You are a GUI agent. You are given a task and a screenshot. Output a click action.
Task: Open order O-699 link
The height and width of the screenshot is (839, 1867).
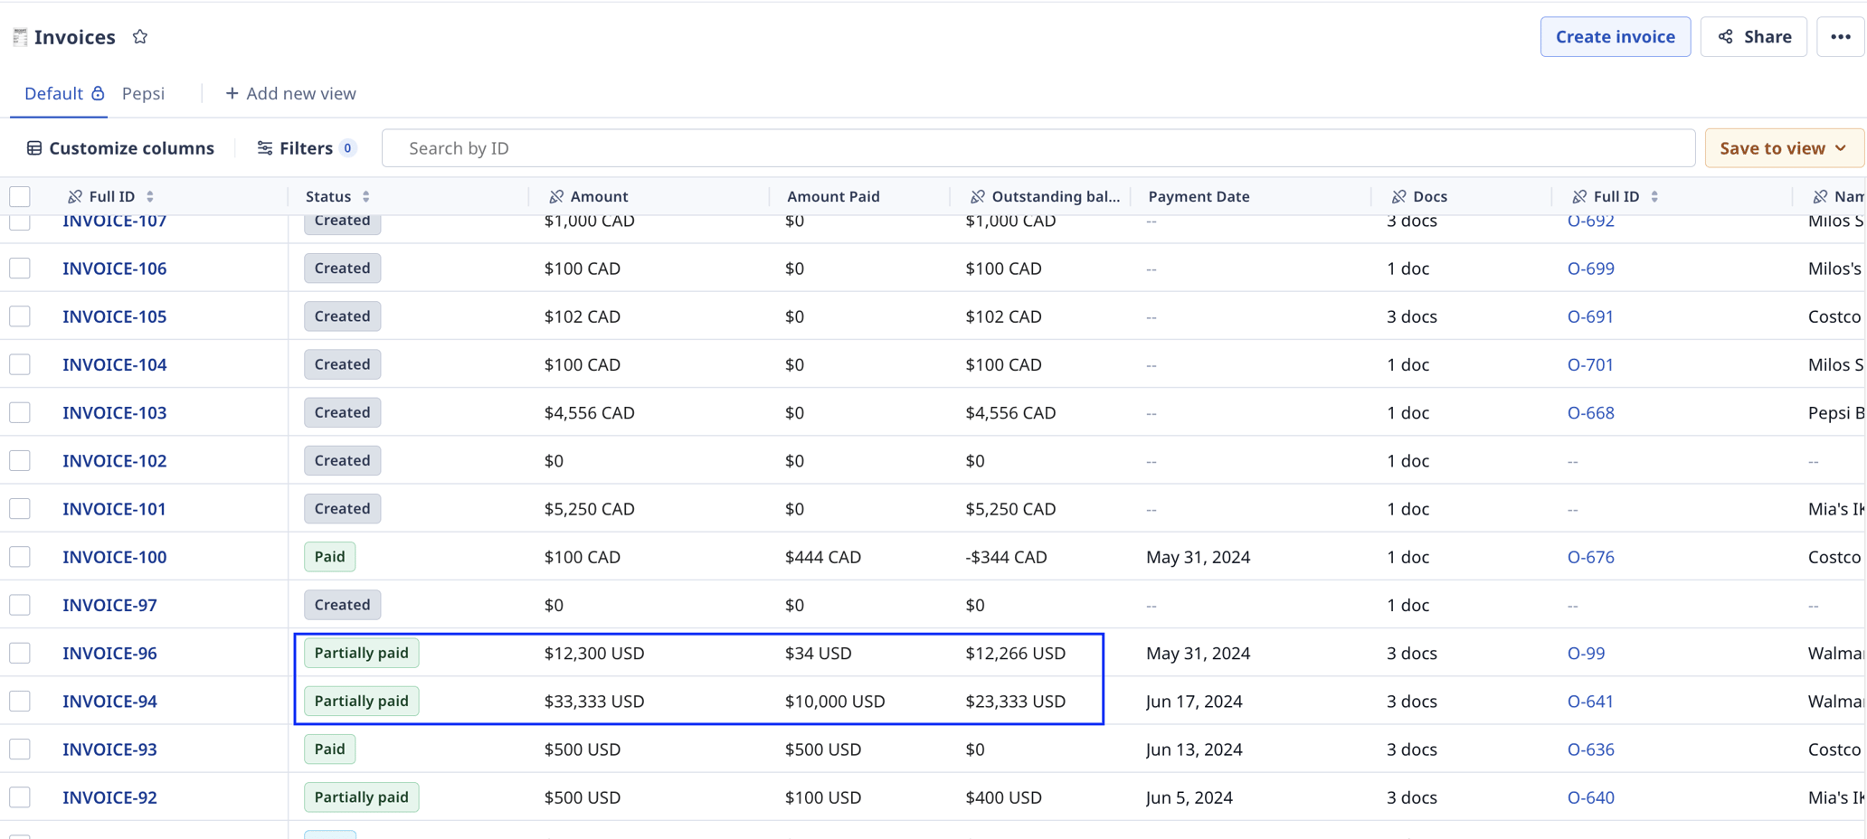[1590, 269]
